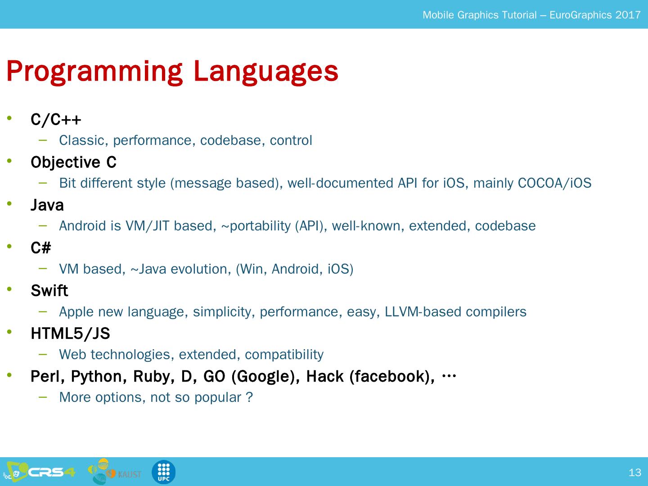Click the slide number 13

tap(634, 472)
